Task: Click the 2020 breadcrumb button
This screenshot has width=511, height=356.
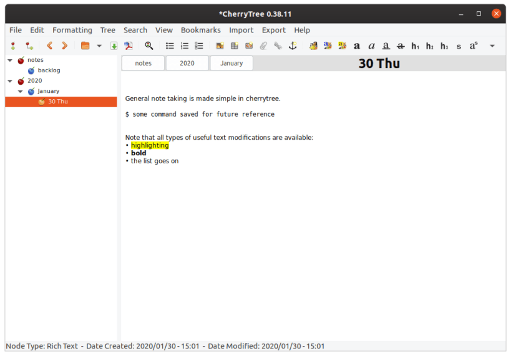Action: click(x=187, y=63)
